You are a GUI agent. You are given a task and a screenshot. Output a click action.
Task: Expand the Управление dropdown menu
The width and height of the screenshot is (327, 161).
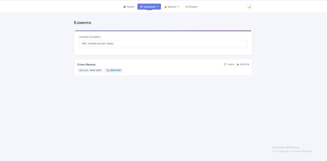point(149,7)
